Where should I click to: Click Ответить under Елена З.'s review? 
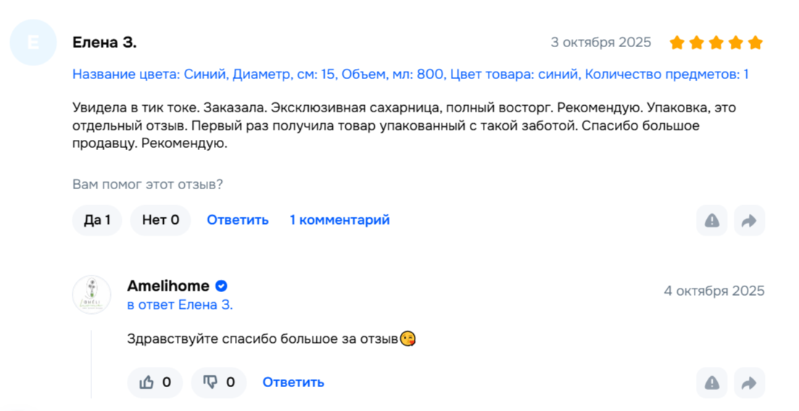pos(238,220)
